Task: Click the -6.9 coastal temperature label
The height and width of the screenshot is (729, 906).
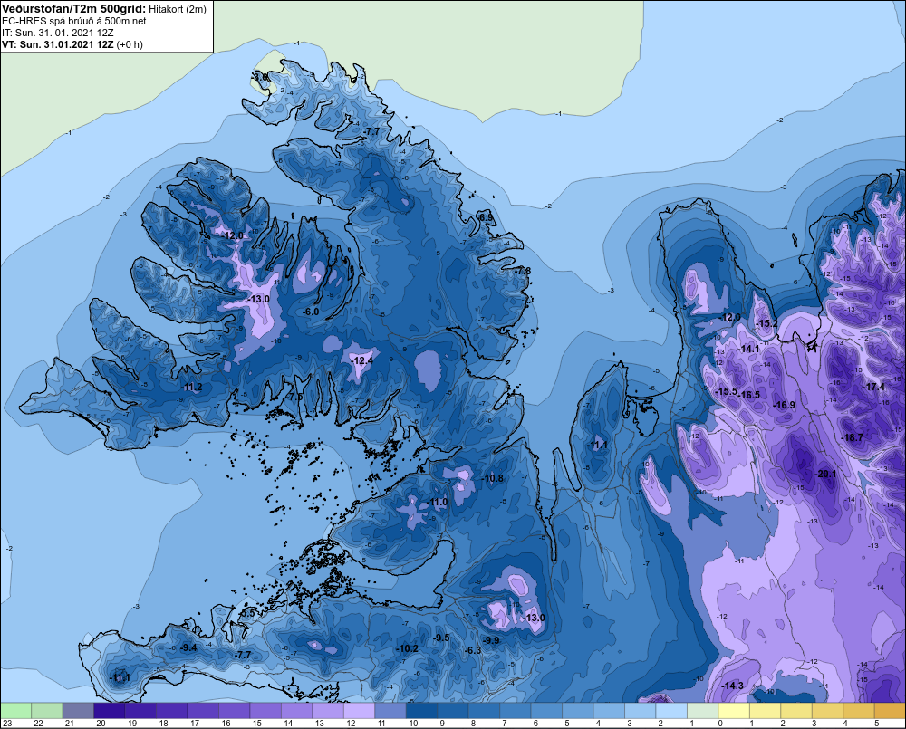Action: click(486, 217)
